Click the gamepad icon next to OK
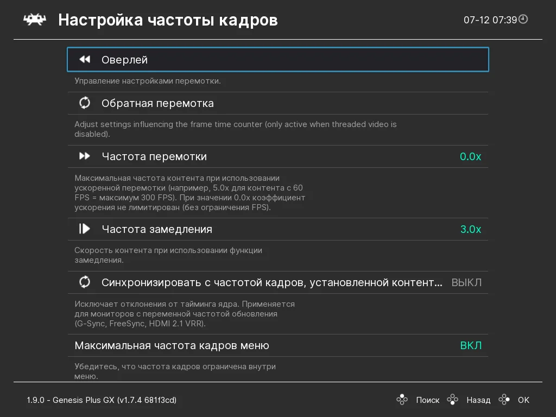556x417 pixels. click(x=504, y=400)
